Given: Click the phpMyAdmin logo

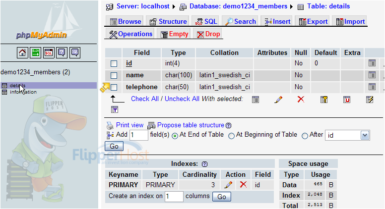Looking at the screenshot, I should (42, 35).
